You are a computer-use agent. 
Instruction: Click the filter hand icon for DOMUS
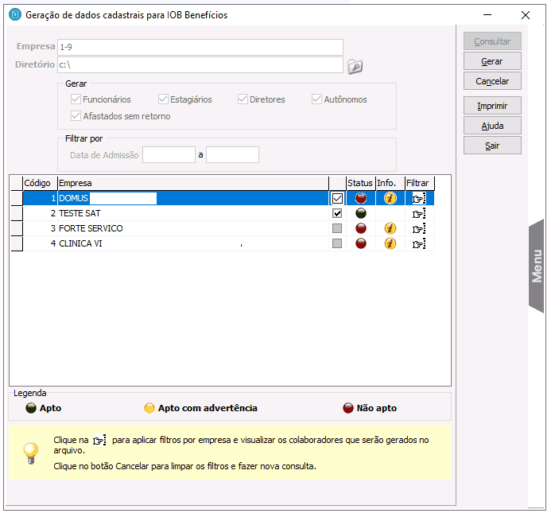coord(418,198)
